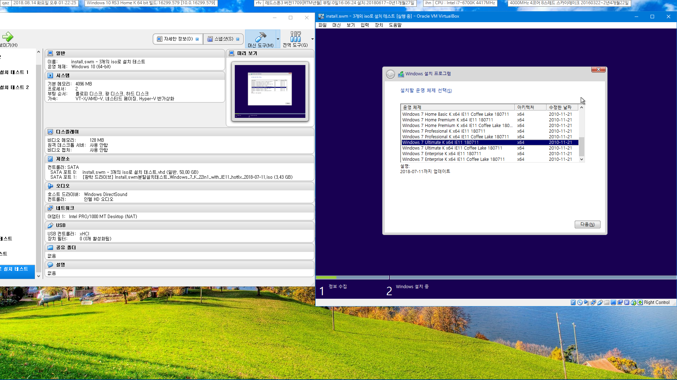Click VM list scroll up arrow

pos(38,52)
